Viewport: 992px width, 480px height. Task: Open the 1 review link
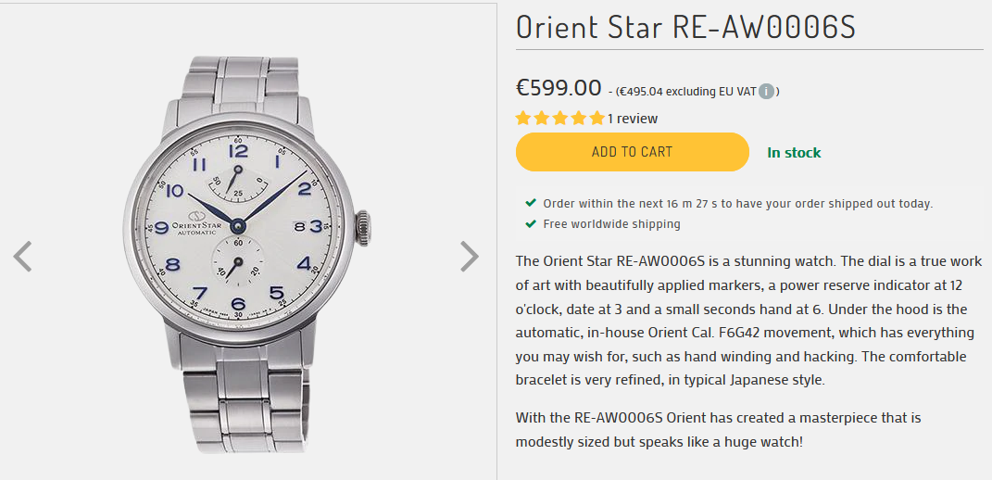point(633,119)
